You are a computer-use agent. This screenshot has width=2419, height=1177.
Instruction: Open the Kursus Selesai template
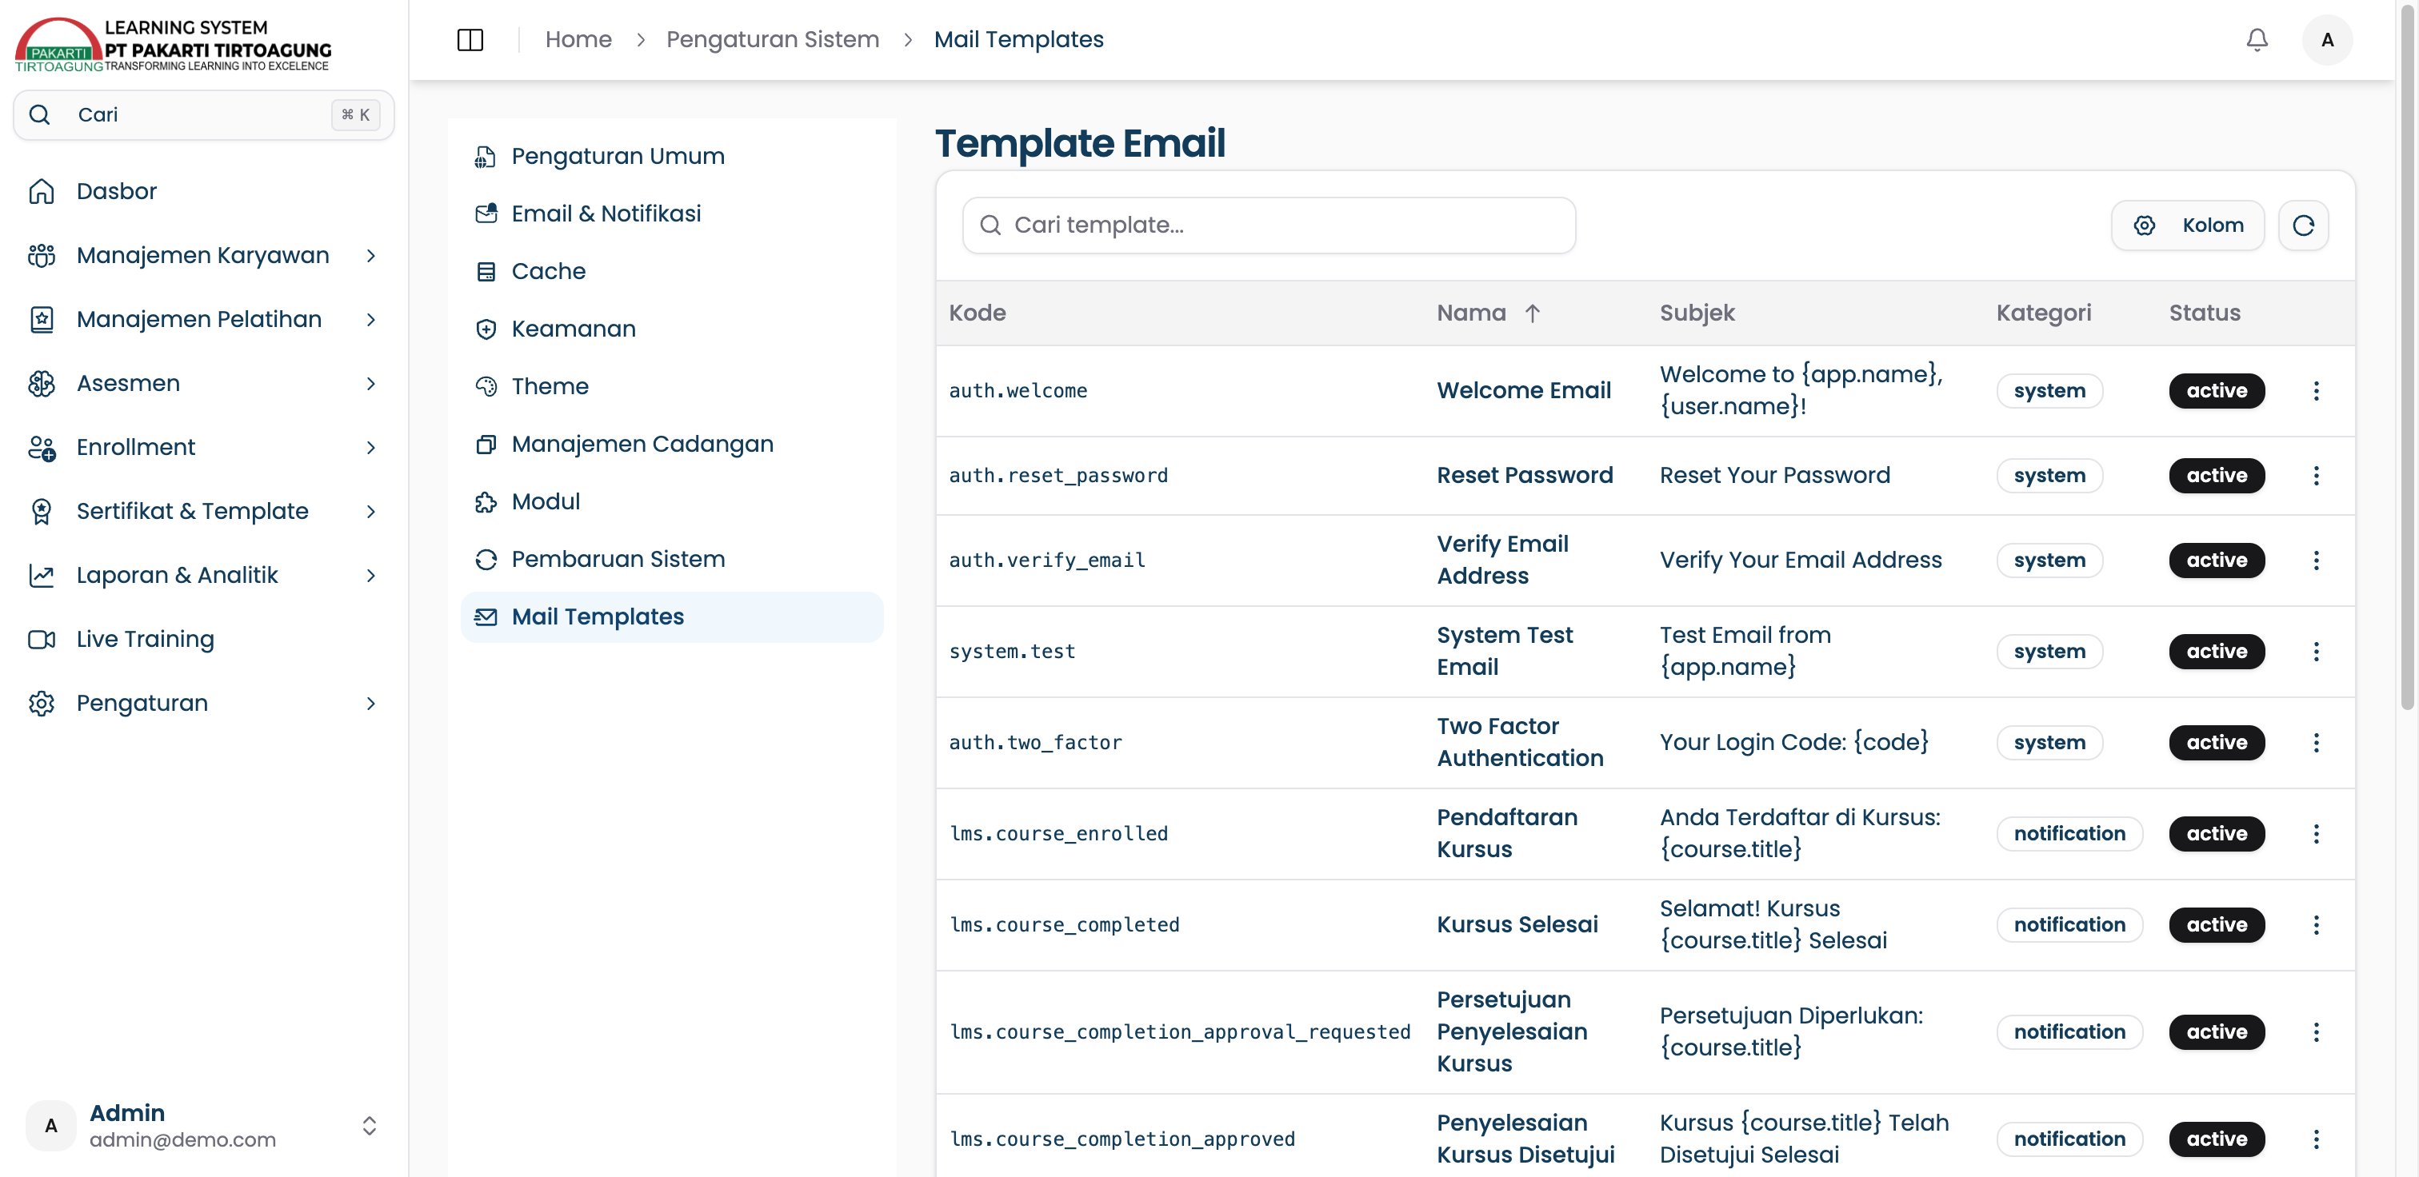click(1517, 924)
